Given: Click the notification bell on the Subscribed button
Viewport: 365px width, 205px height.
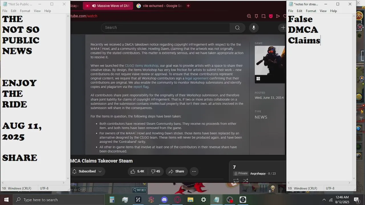Looking at the screenshot, I should point(74,171).
